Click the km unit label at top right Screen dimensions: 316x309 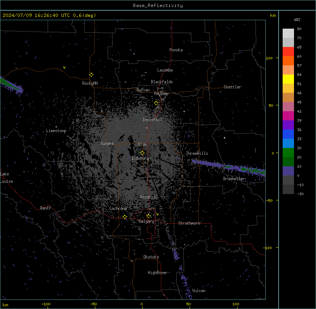[273, 15]
